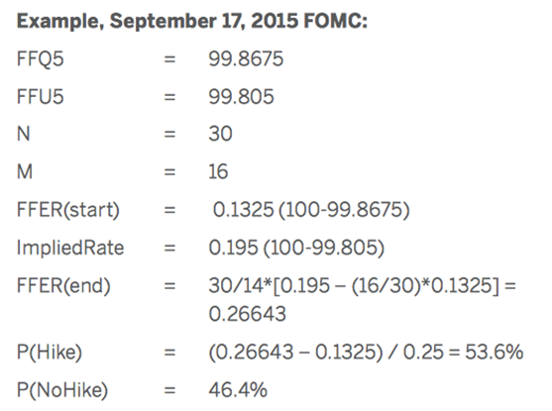Click the value 30 next to N
The height and width of the screenshot is (411, 552).
pos(220,134)
